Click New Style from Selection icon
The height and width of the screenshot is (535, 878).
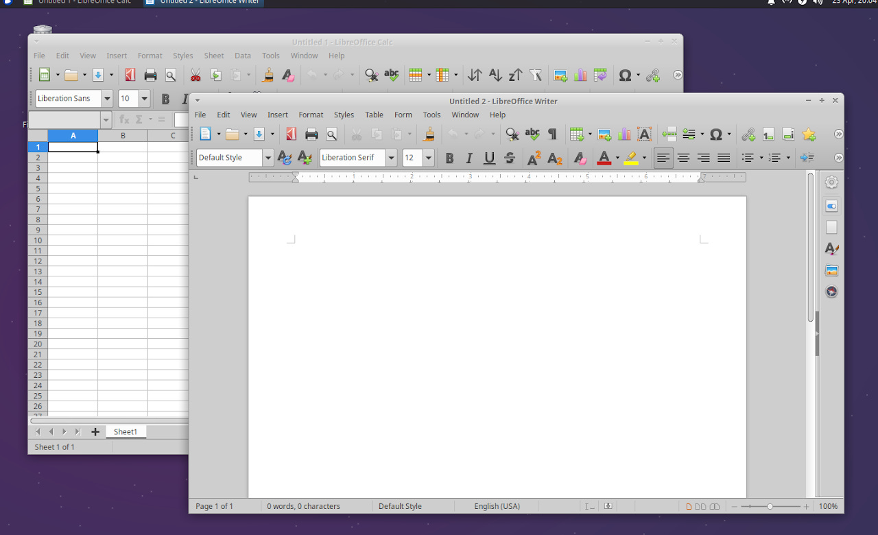[x=305, y=158]
